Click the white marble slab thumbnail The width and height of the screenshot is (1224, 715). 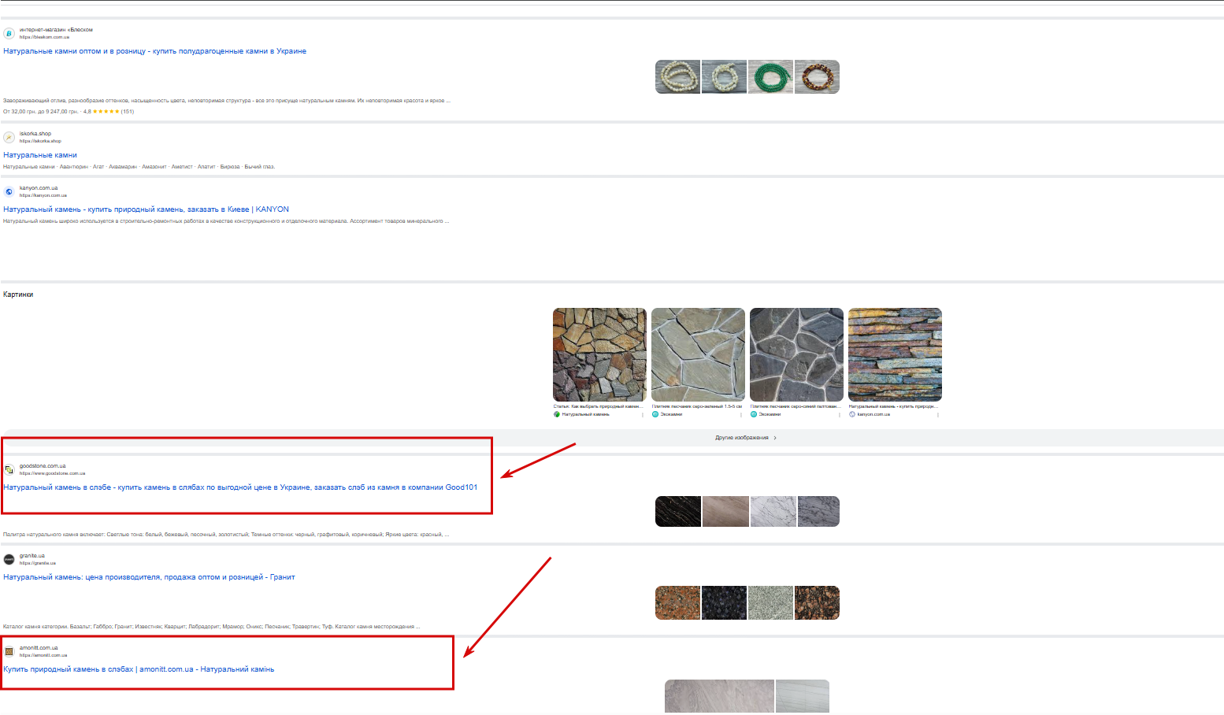[x=773, y=512]
